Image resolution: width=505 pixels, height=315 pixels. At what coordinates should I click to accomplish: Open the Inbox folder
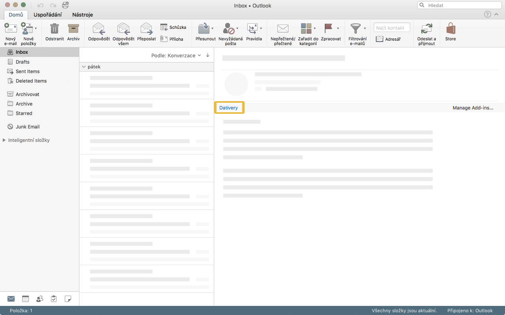tap(40, 52)
